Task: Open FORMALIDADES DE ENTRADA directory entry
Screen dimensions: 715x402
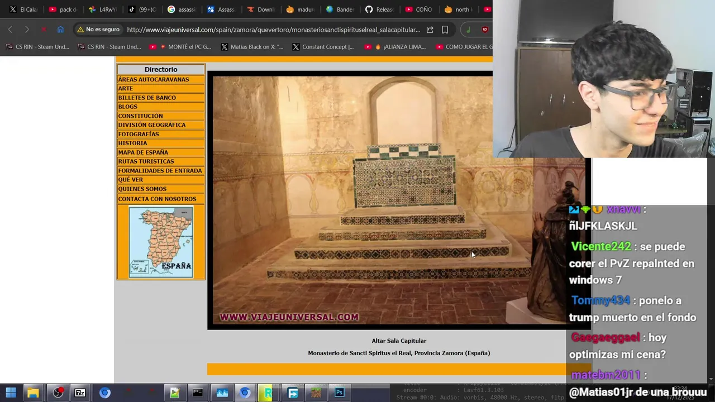Action: click(x=160, y=171)
